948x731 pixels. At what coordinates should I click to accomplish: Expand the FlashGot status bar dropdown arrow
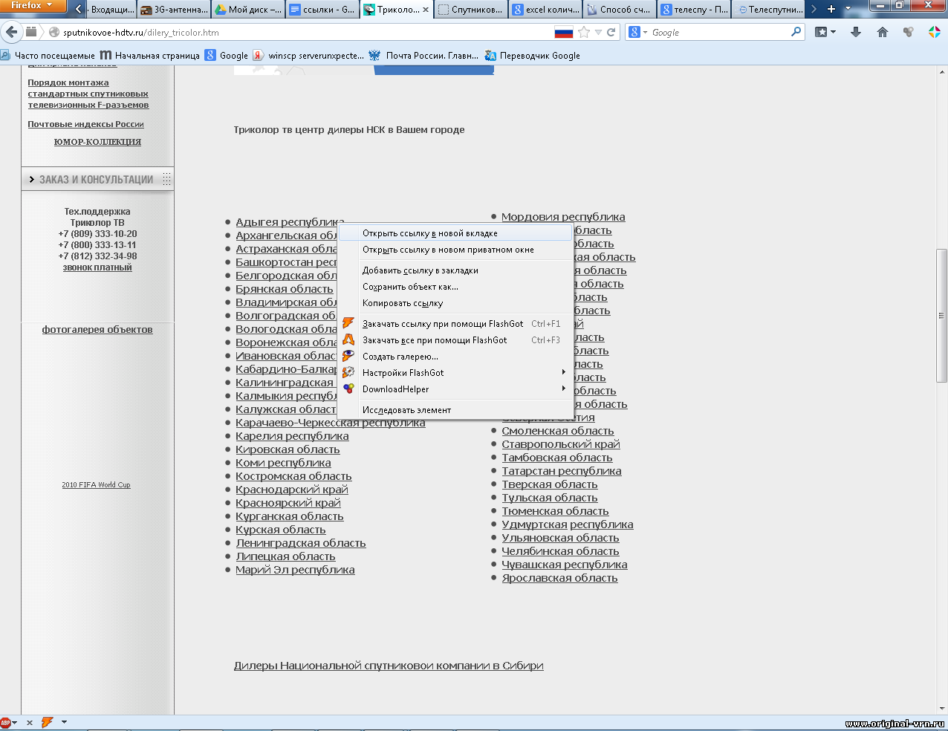point(64,722)
